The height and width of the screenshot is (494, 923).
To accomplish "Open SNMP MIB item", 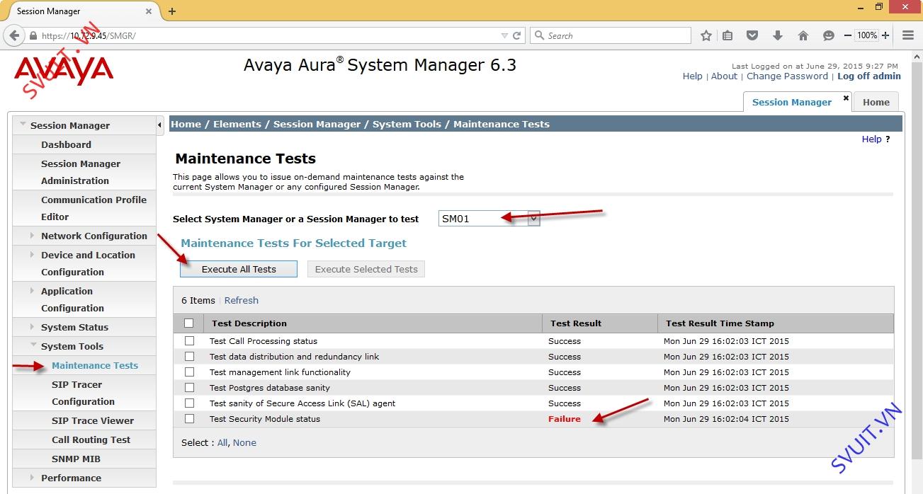I will coord(76,459).
